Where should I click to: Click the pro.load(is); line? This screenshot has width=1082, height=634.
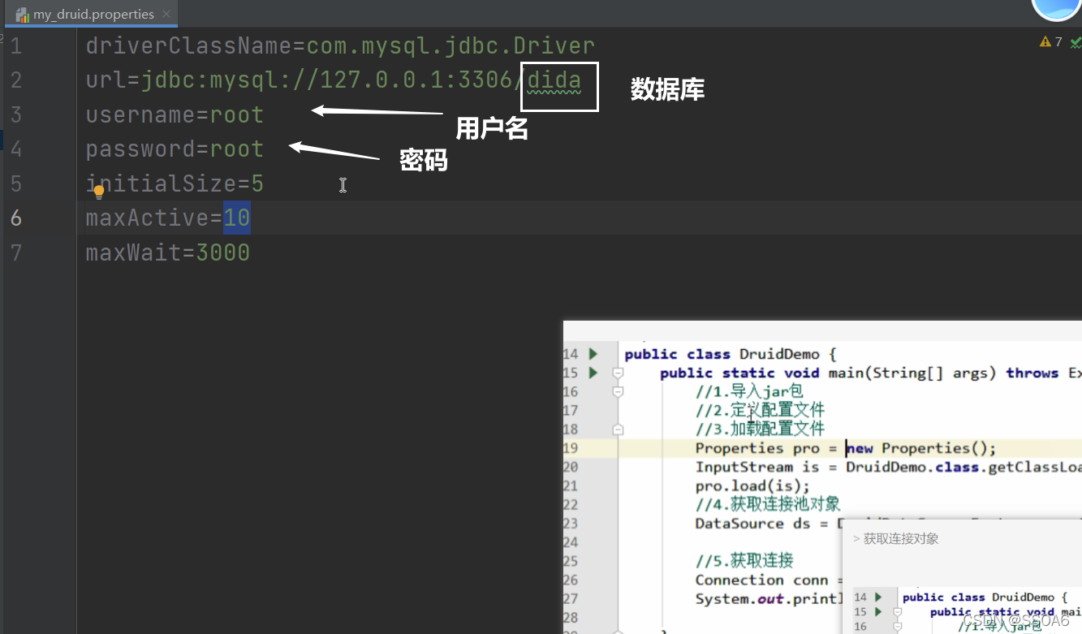tap(752, 485)
